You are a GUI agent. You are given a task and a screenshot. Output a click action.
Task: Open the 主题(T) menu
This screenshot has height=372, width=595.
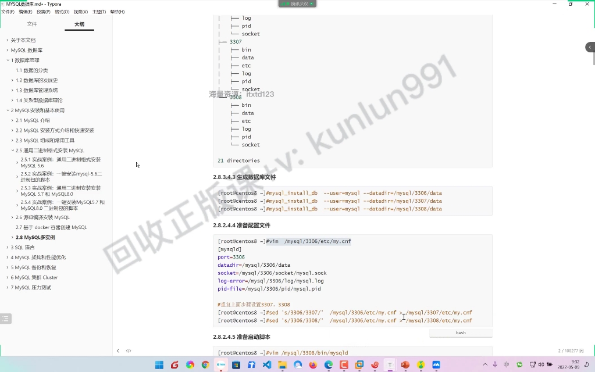click(x=99, y=12)
